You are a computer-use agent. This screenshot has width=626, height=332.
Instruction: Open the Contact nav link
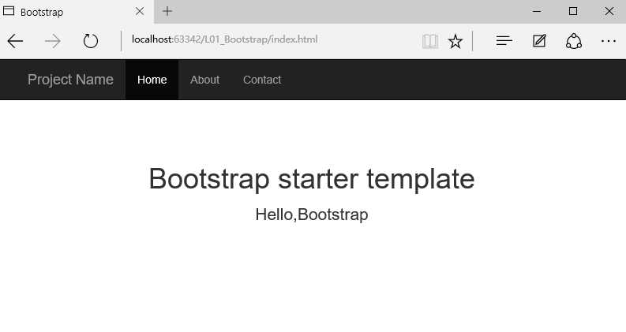[x=262, y=80]
